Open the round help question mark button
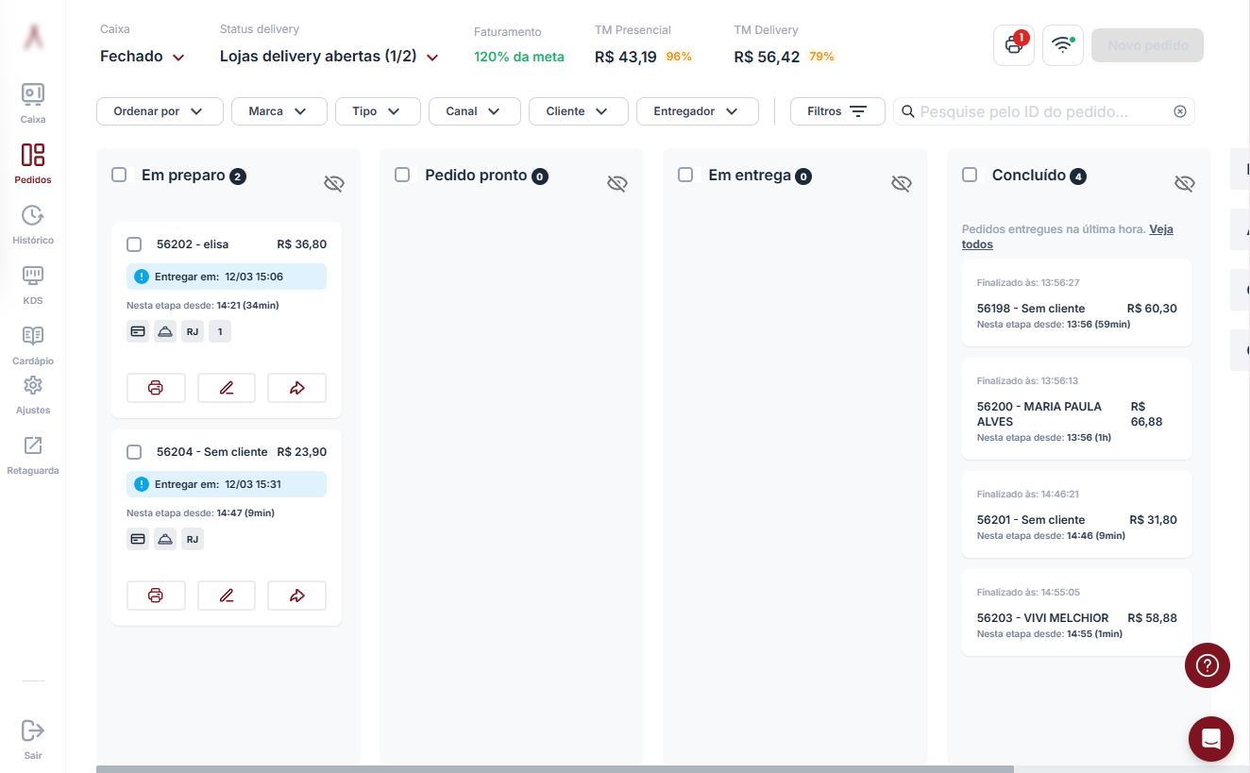The image size is (1250, 773). pos(1207,665)
